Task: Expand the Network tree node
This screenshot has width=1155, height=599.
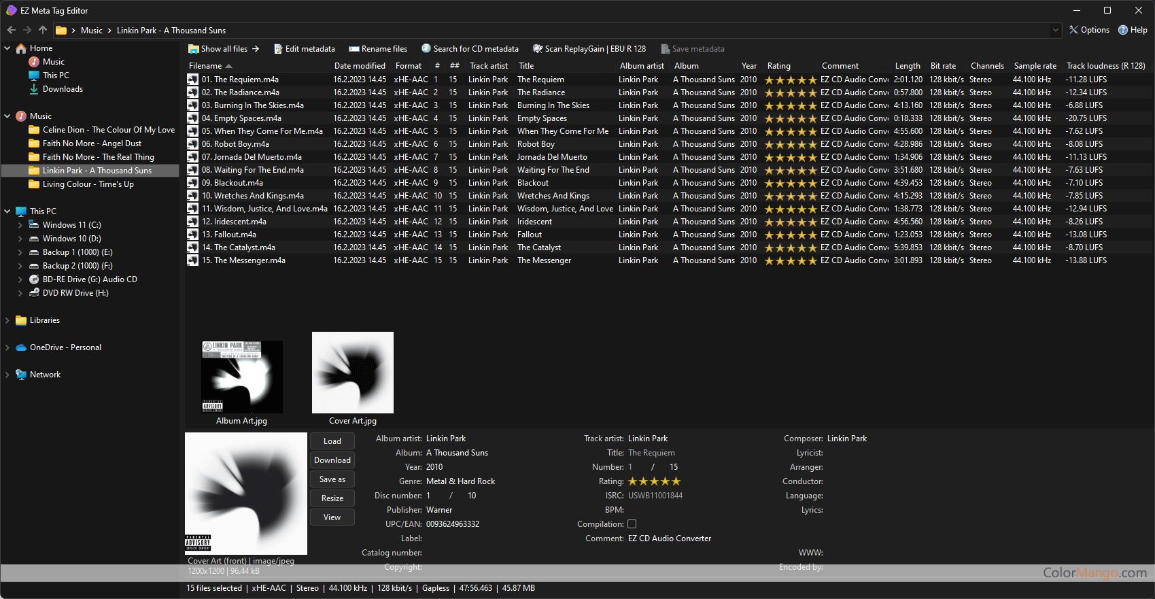Action: point(7,375)
